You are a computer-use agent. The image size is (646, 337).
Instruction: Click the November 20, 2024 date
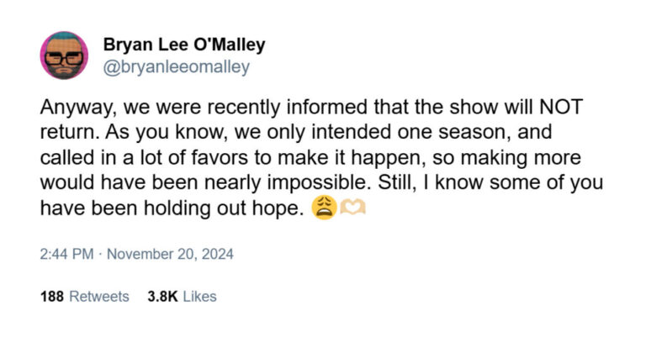170,254
